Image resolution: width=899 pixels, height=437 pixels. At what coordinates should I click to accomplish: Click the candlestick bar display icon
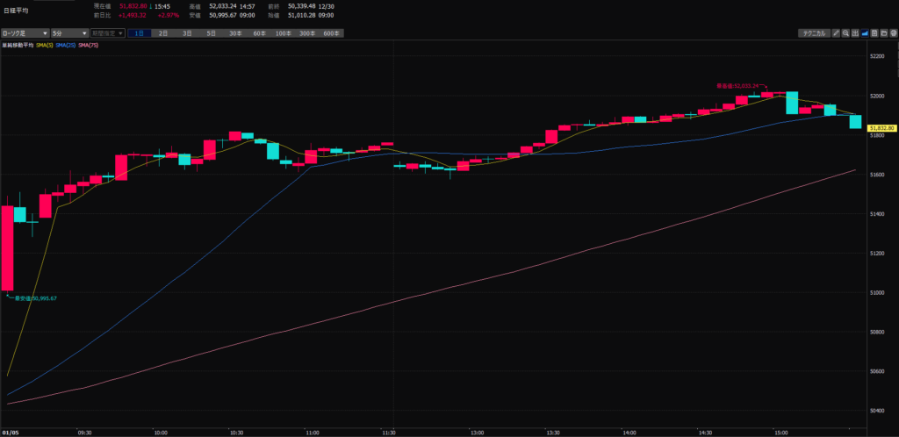855,33
